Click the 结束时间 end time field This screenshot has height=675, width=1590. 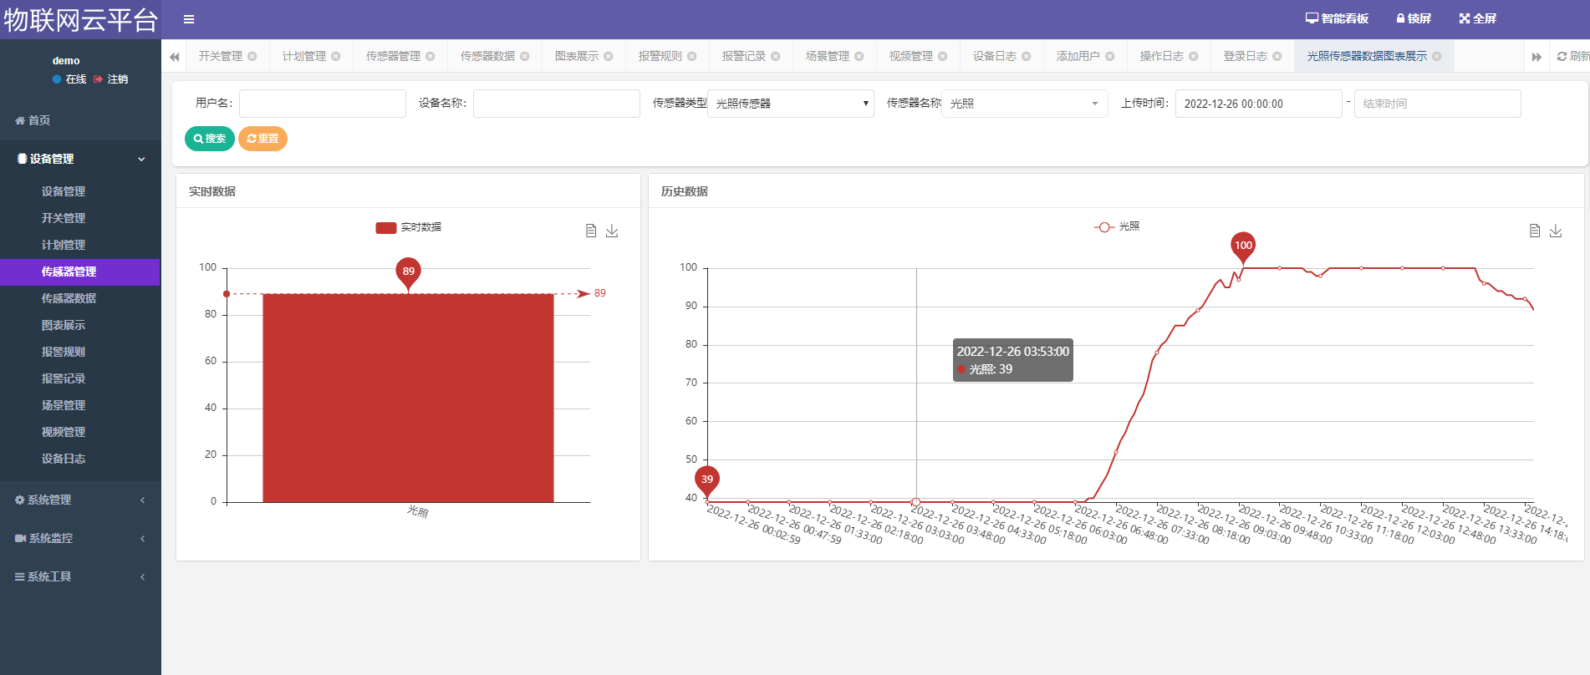tap(1436, 104)
